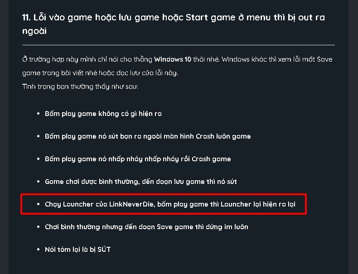This screenshot has height=274, width=358.
Task: Click the bullet dot before "Game chơi được bình thường"
Action: 39,181
